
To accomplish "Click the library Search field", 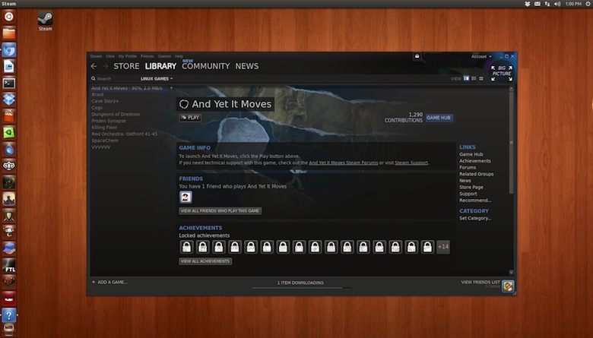I will 116,78.
